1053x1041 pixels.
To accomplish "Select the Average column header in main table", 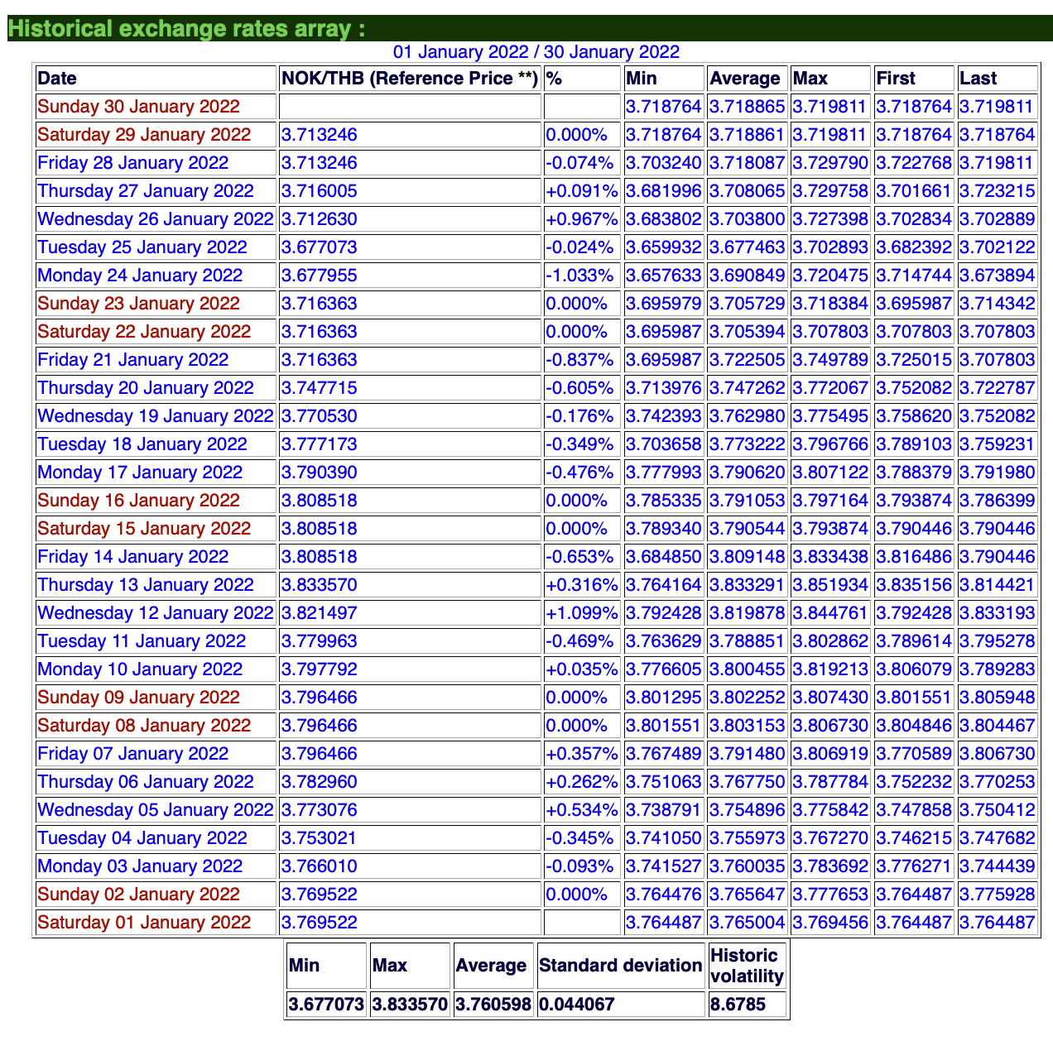I will coord(745,79).
